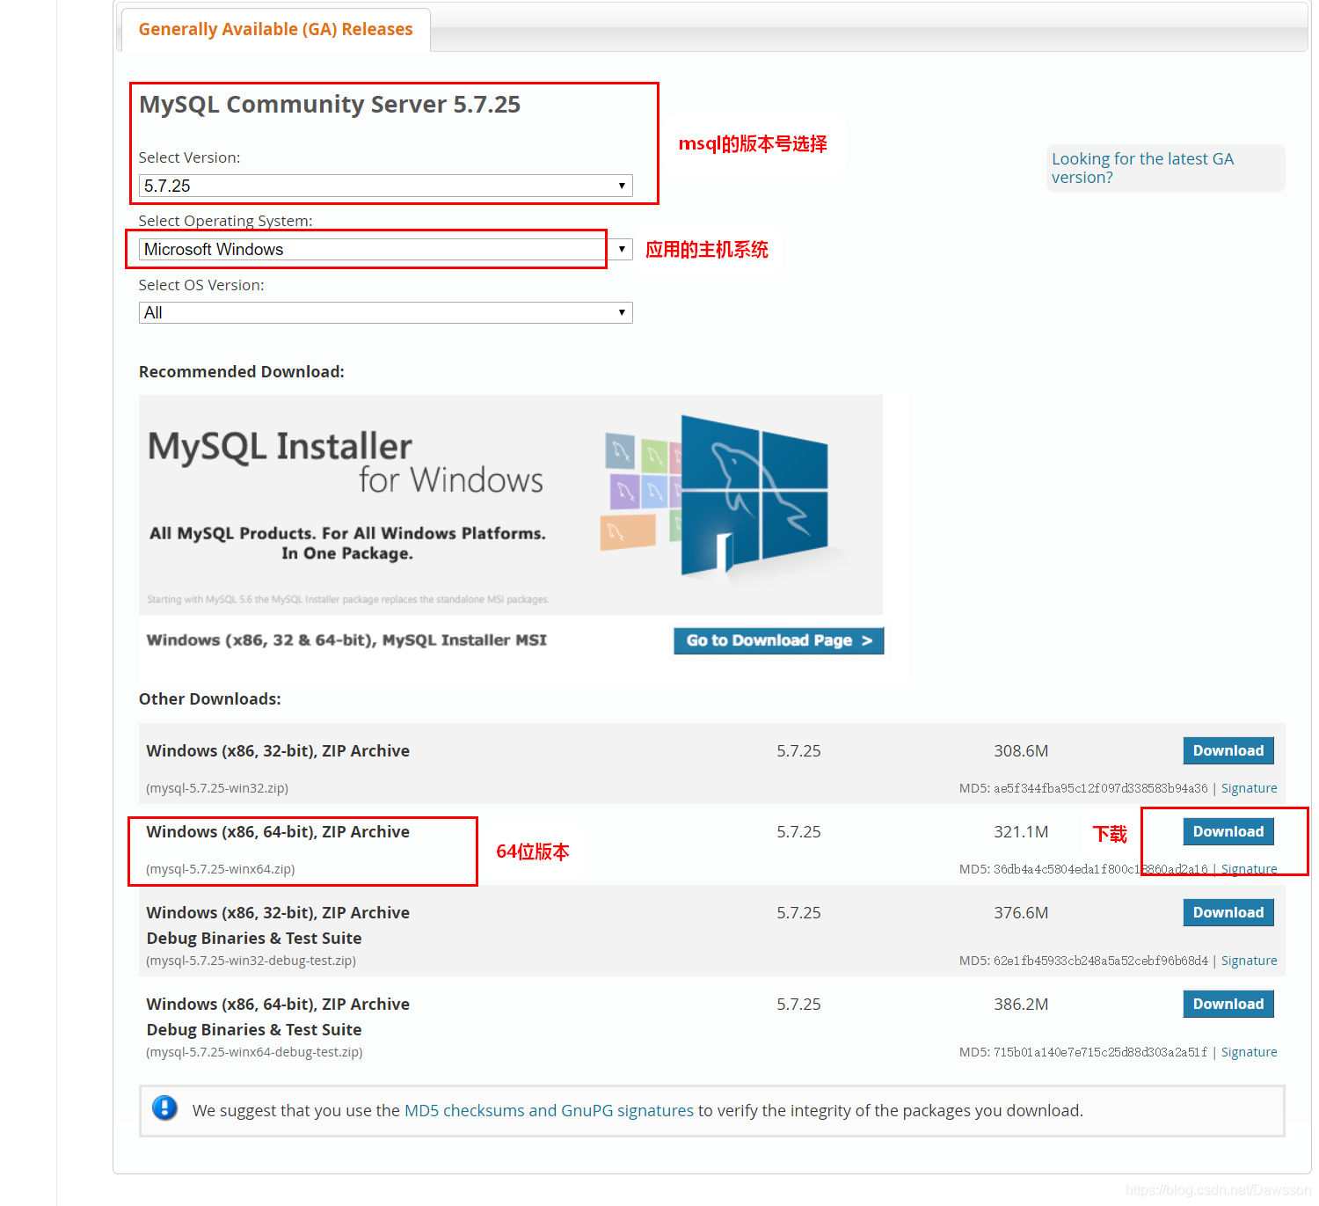Open the Select Operating System dropdown
The height and width of the screenshot is (1206, 1319).
tap(385, 249)
